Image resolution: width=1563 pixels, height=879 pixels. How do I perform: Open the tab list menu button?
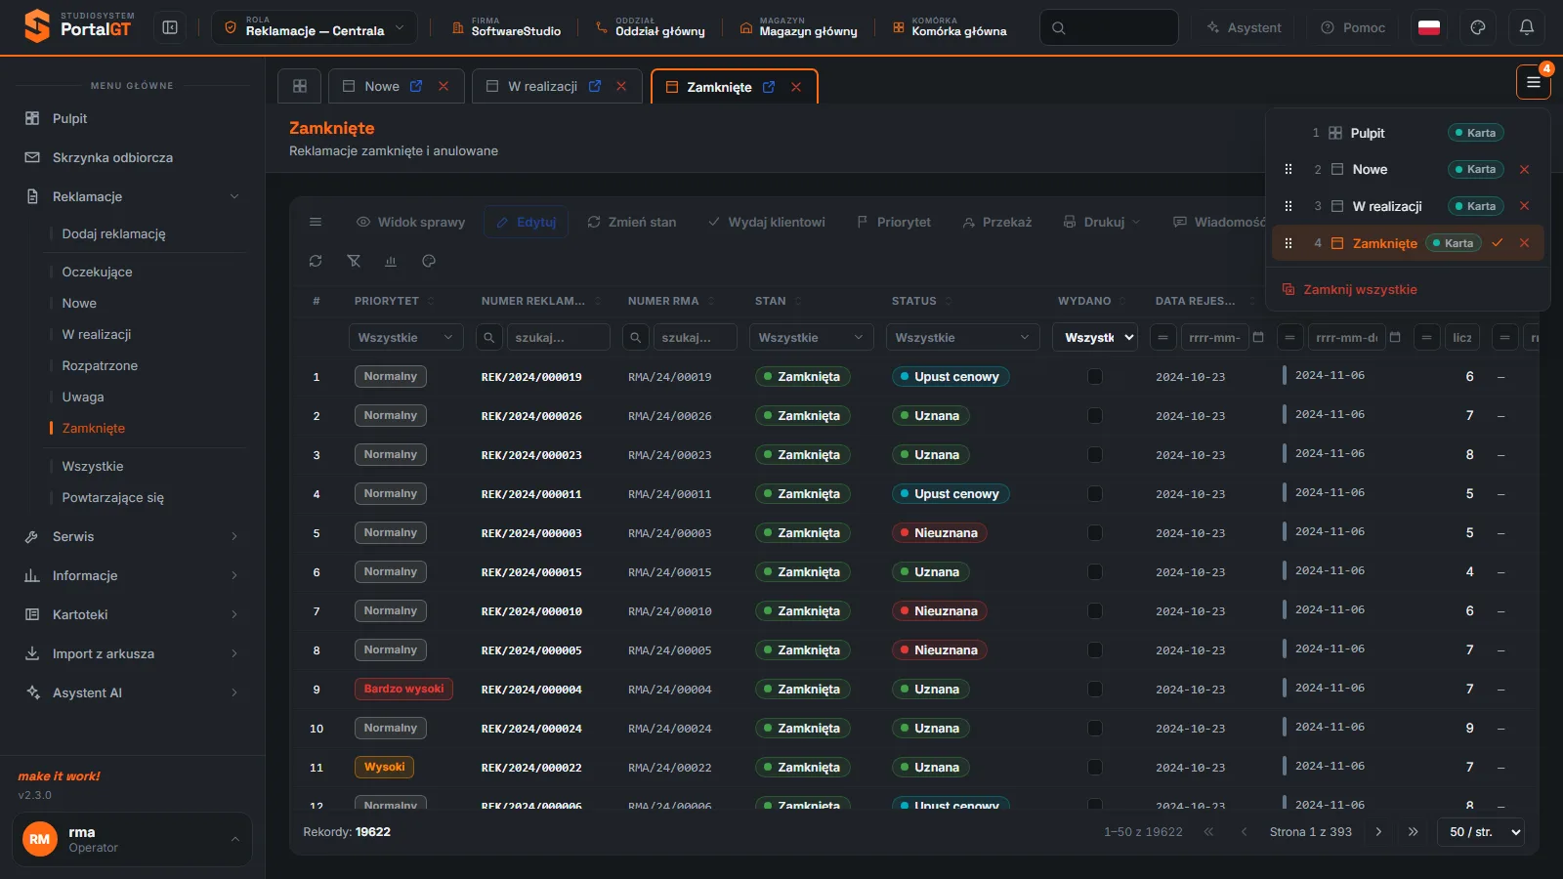coord(1533,83)
